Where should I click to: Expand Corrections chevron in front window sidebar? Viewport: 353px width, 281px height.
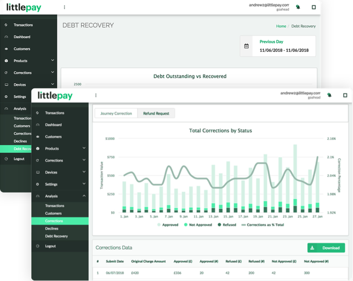[x=84, y=160]
